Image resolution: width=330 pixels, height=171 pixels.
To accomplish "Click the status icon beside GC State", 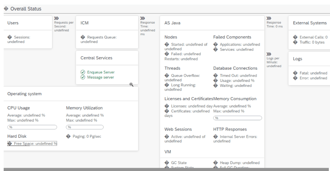I will [x=167, y=163].
